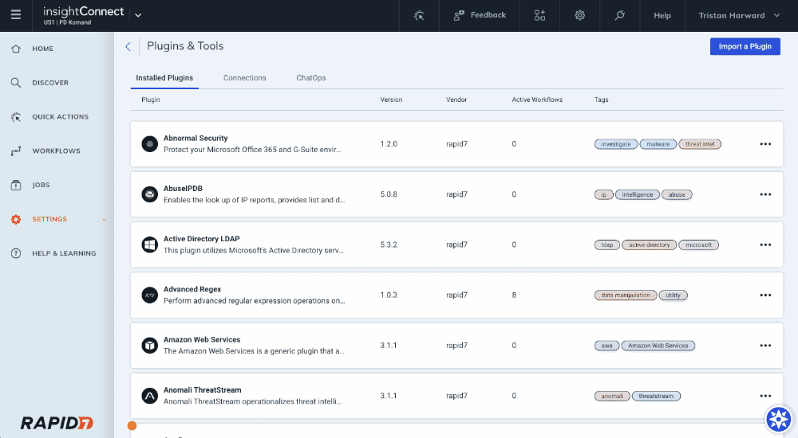798x438 pixels.
Task: Click the aws tag
Action: pyautogui.click(x=606, y=346)
